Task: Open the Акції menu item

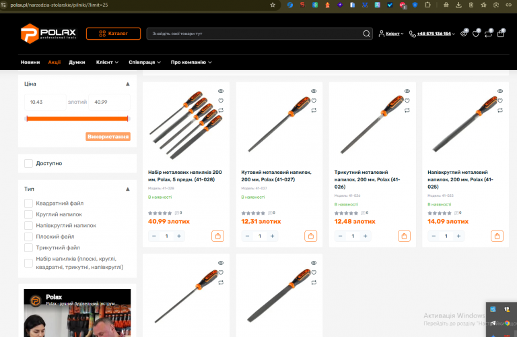Action: coord(55,62)
